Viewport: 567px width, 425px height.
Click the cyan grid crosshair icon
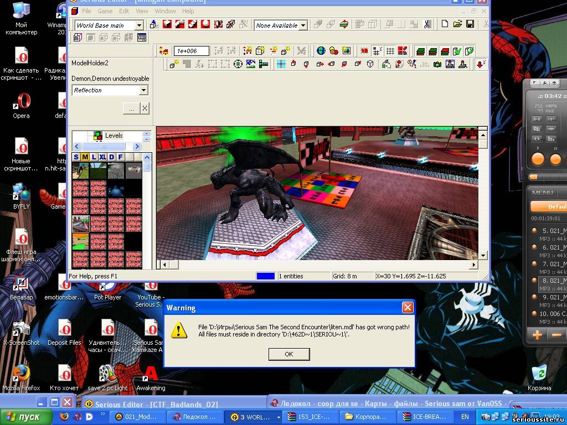281,65
